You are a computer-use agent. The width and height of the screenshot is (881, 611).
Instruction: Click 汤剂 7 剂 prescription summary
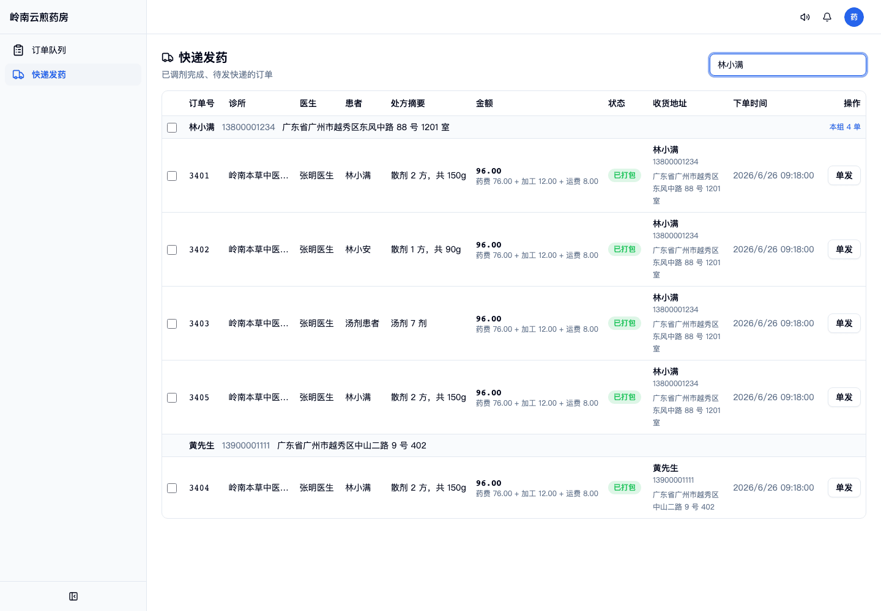click(409, 323)
